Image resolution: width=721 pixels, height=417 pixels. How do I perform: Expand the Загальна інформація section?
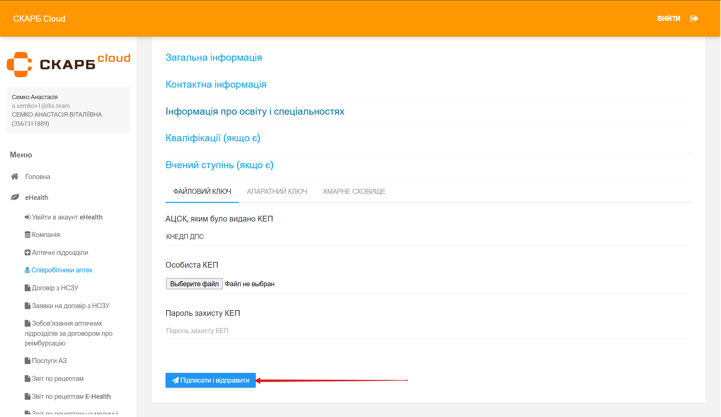click(214, 58)
